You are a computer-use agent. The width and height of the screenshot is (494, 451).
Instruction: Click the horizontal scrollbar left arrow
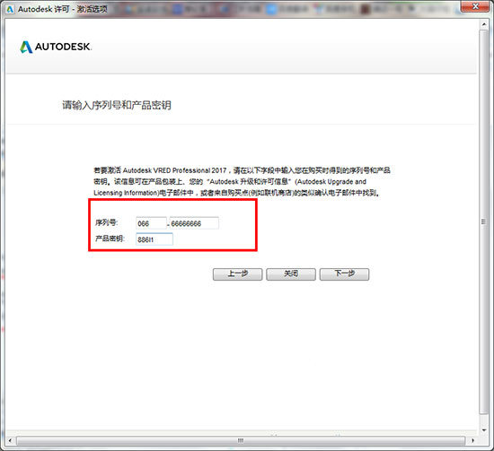point(10,440)
